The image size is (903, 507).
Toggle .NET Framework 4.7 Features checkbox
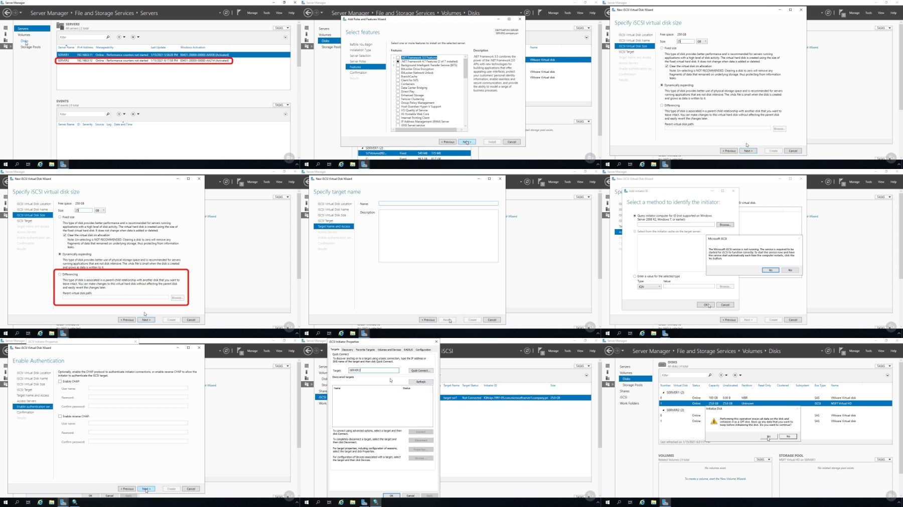click(x=398, y=61)
